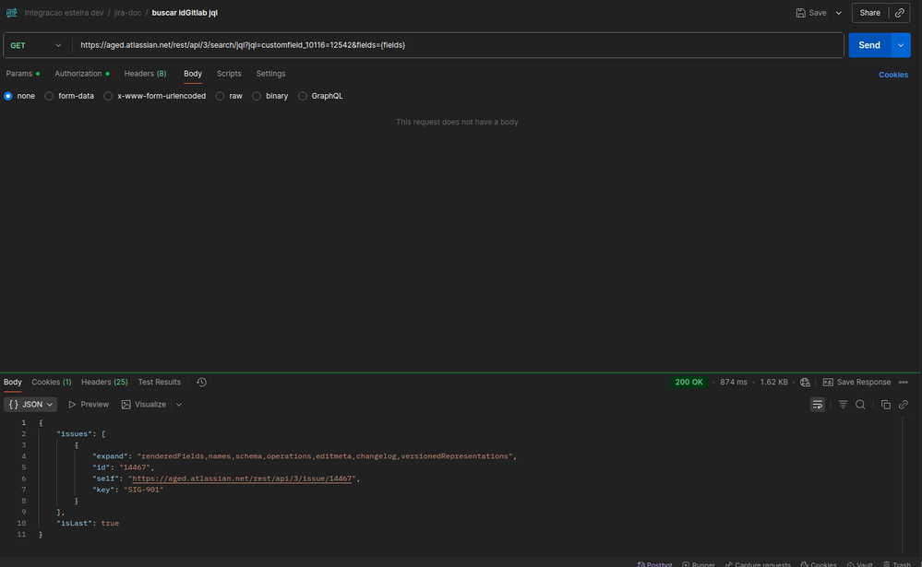Click the Visualize button

[x=144, y=404]
